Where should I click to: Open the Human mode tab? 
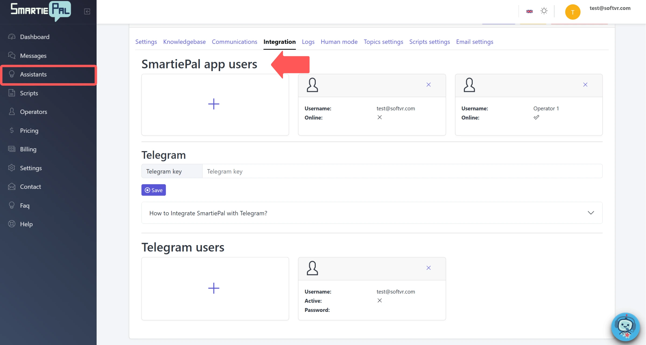tap(339, 42)
